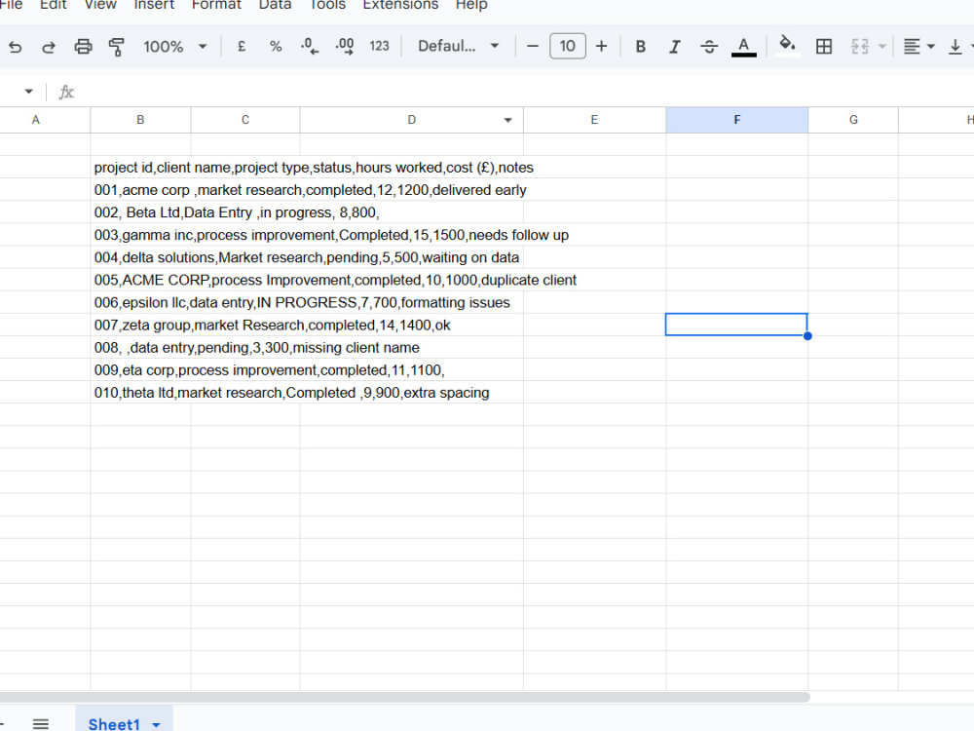Open the Tools menu
Image resolution: width=974 pixels, height=731 pixels.
click(327, 5)
